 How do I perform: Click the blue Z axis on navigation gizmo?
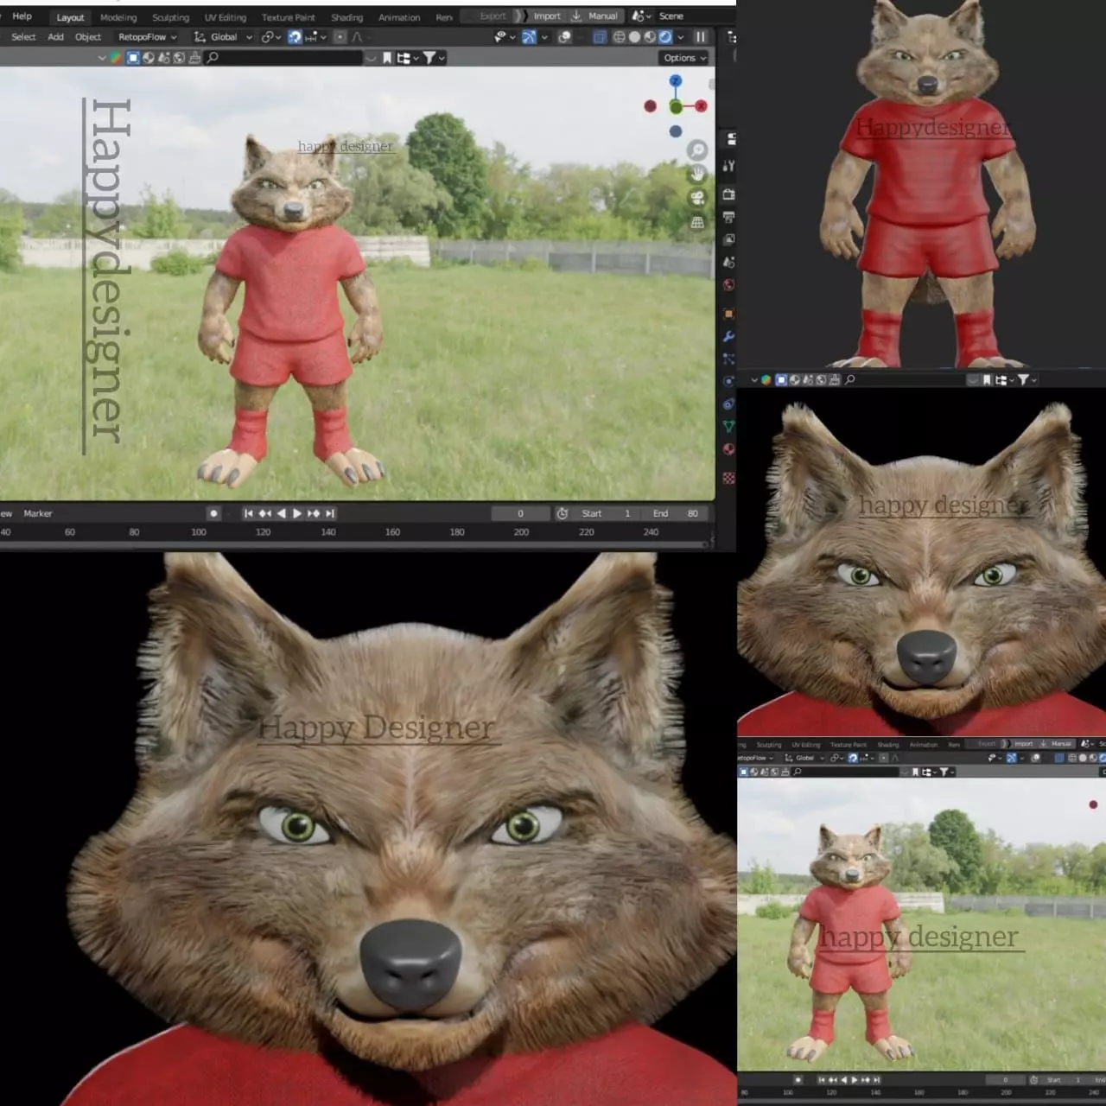676,80
